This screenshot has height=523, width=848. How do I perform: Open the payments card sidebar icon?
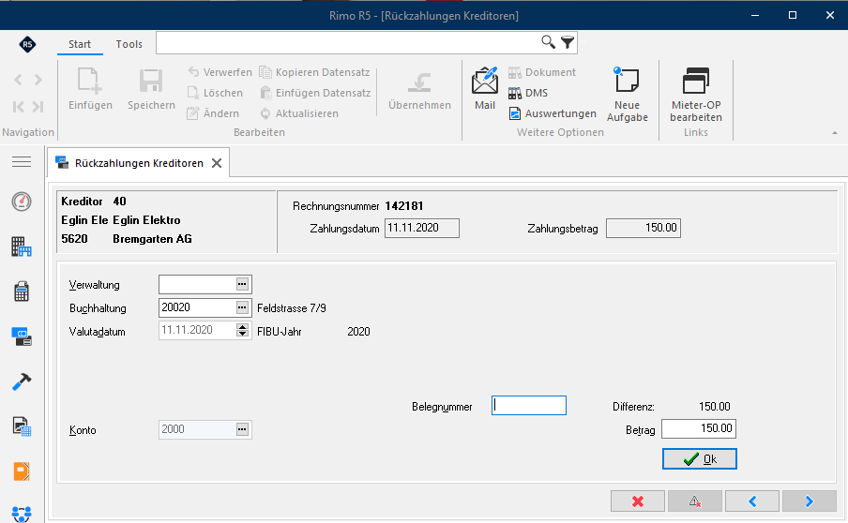pos(22,336)
